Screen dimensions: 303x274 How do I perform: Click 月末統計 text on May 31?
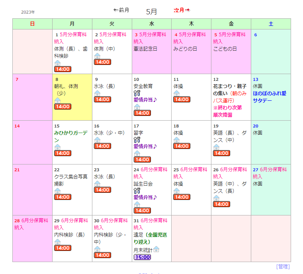(x=143, y=251)
